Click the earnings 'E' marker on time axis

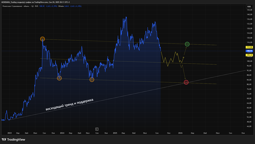click(x=97, y=129)
